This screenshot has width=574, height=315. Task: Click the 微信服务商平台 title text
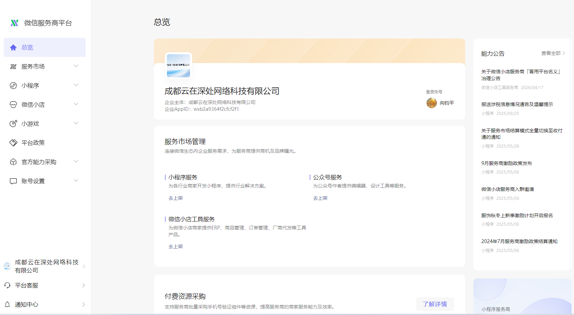[48, 23]
